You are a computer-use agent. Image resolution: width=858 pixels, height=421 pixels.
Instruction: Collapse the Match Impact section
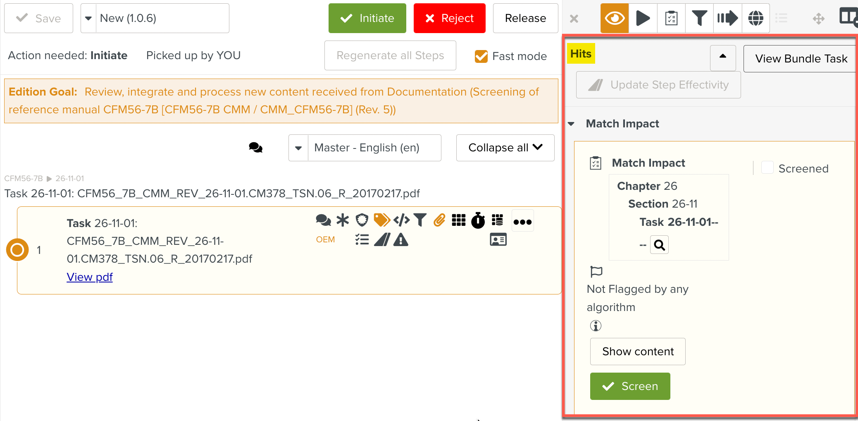(571, 124)
